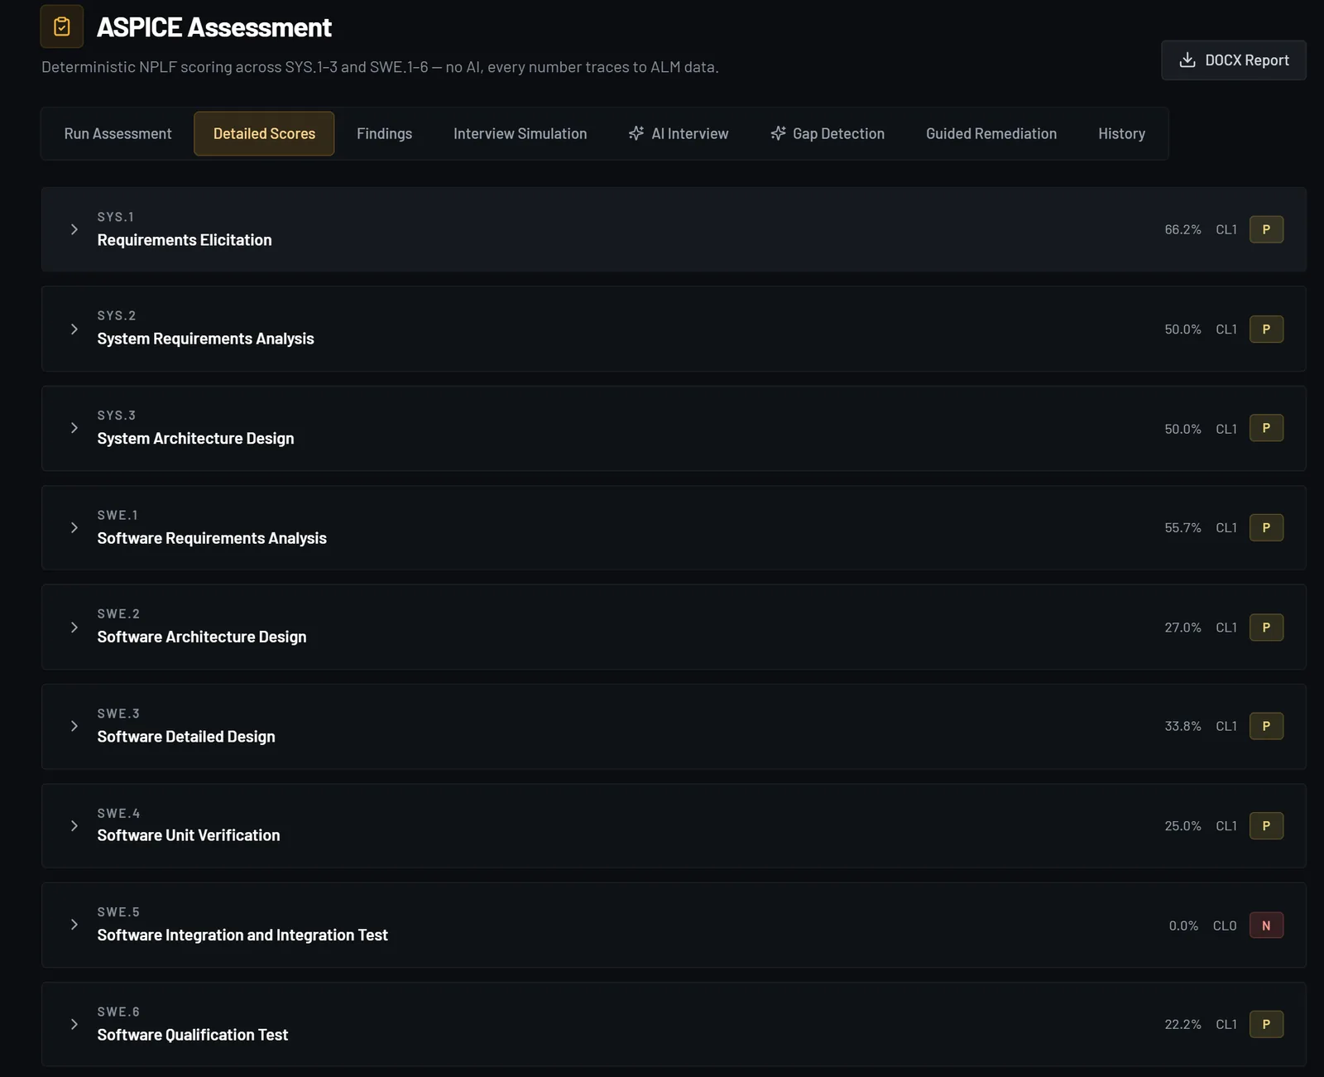Open the Findings tab

[384, 133]
